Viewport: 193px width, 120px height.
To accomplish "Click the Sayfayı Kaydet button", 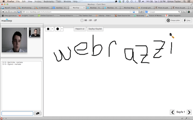I will 95,29.
